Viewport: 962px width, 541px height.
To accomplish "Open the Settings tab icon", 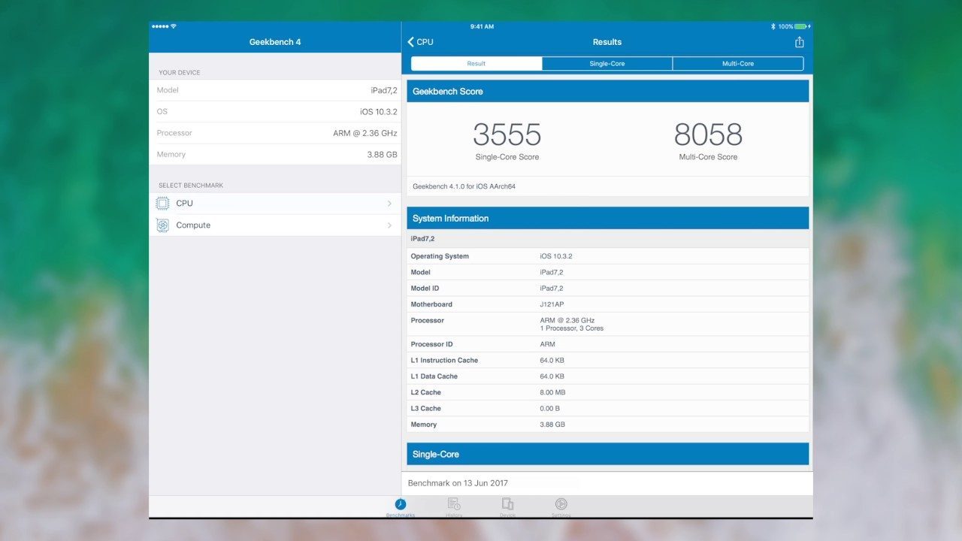I will tap(561, 504).
